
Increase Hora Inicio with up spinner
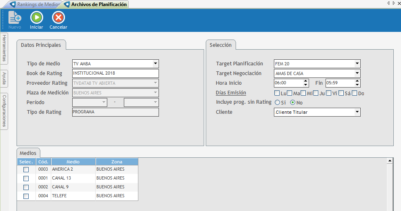coord(306,81)
